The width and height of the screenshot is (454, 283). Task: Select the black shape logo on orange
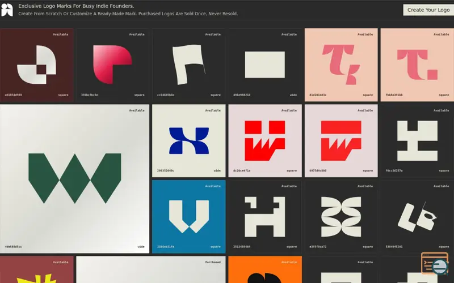click(265, 269)
